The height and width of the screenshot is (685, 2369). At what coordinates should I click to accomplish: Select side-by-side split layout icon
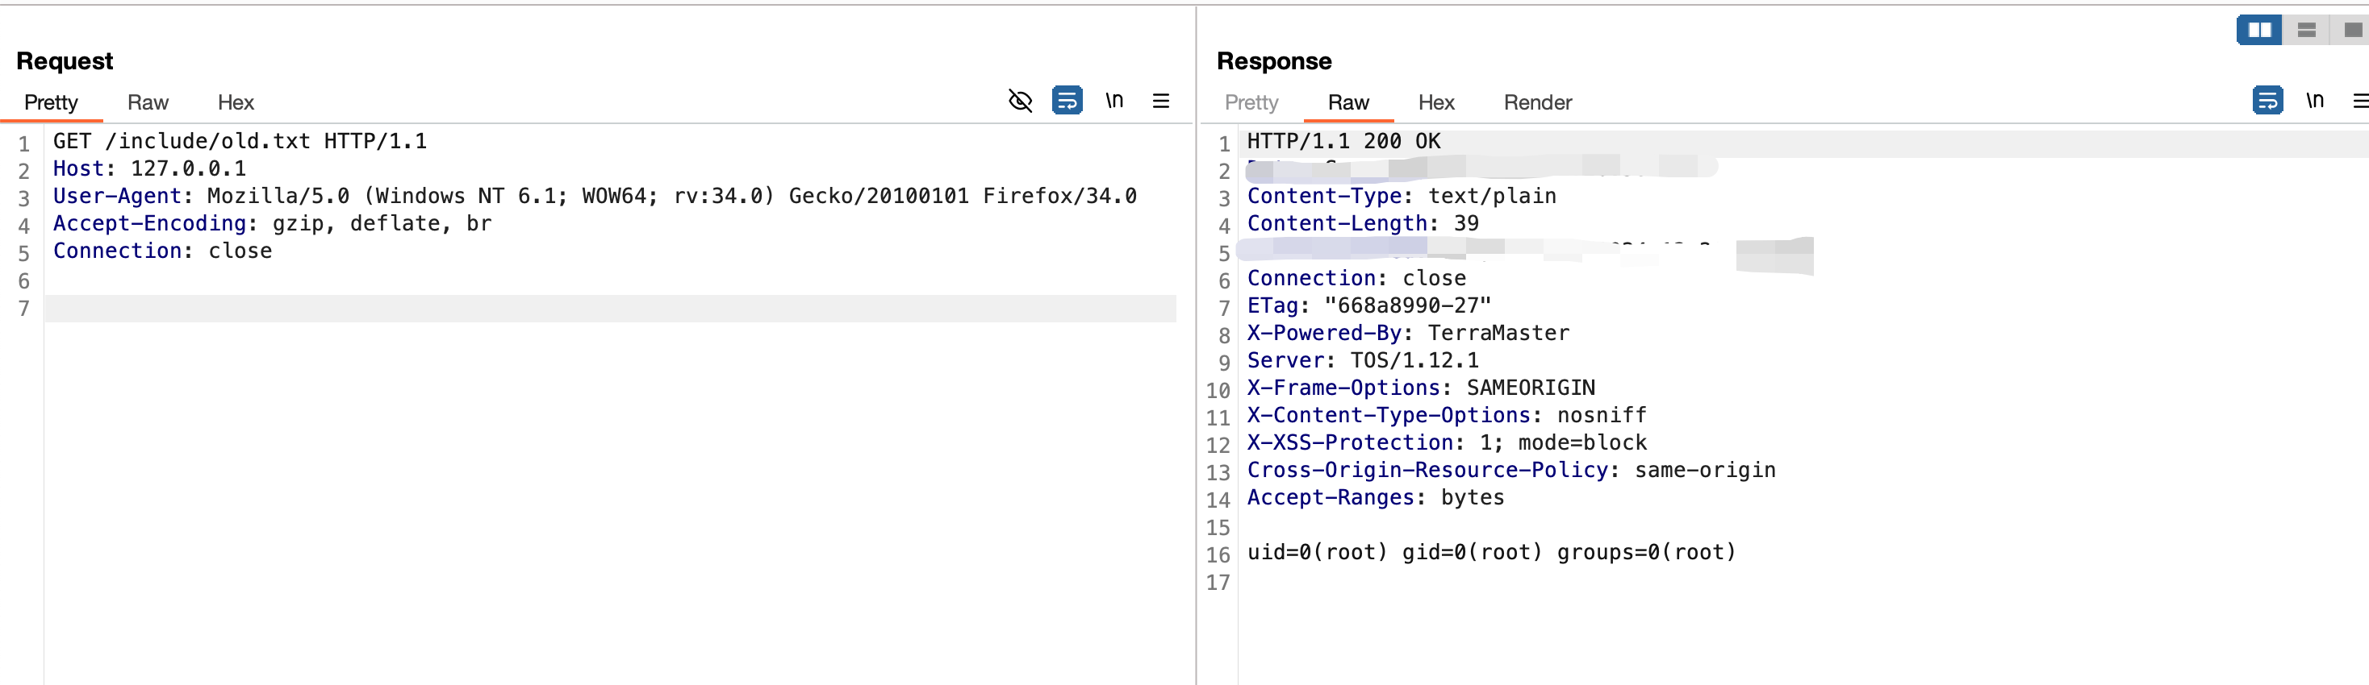tap(2259, 31)
